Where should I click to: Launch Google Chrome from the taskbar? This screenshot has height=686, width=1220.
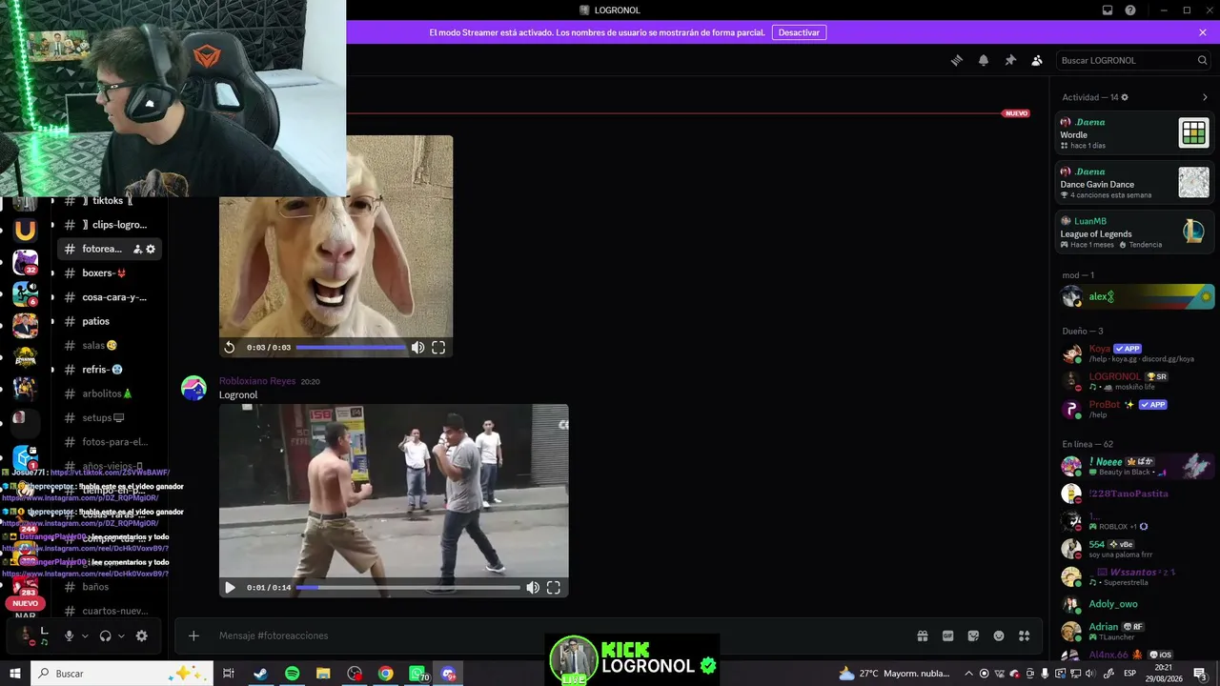pyautogui.click(x=386, y=674)
